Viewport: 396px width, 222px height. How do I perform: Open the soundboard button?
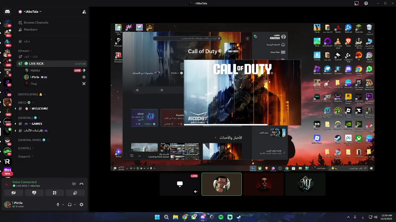tap(75, 193)
